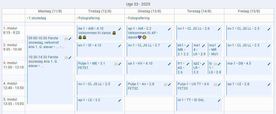Open Tirsdag's Fotografering day note
The image size is (276, 114).
pos(88,18)
